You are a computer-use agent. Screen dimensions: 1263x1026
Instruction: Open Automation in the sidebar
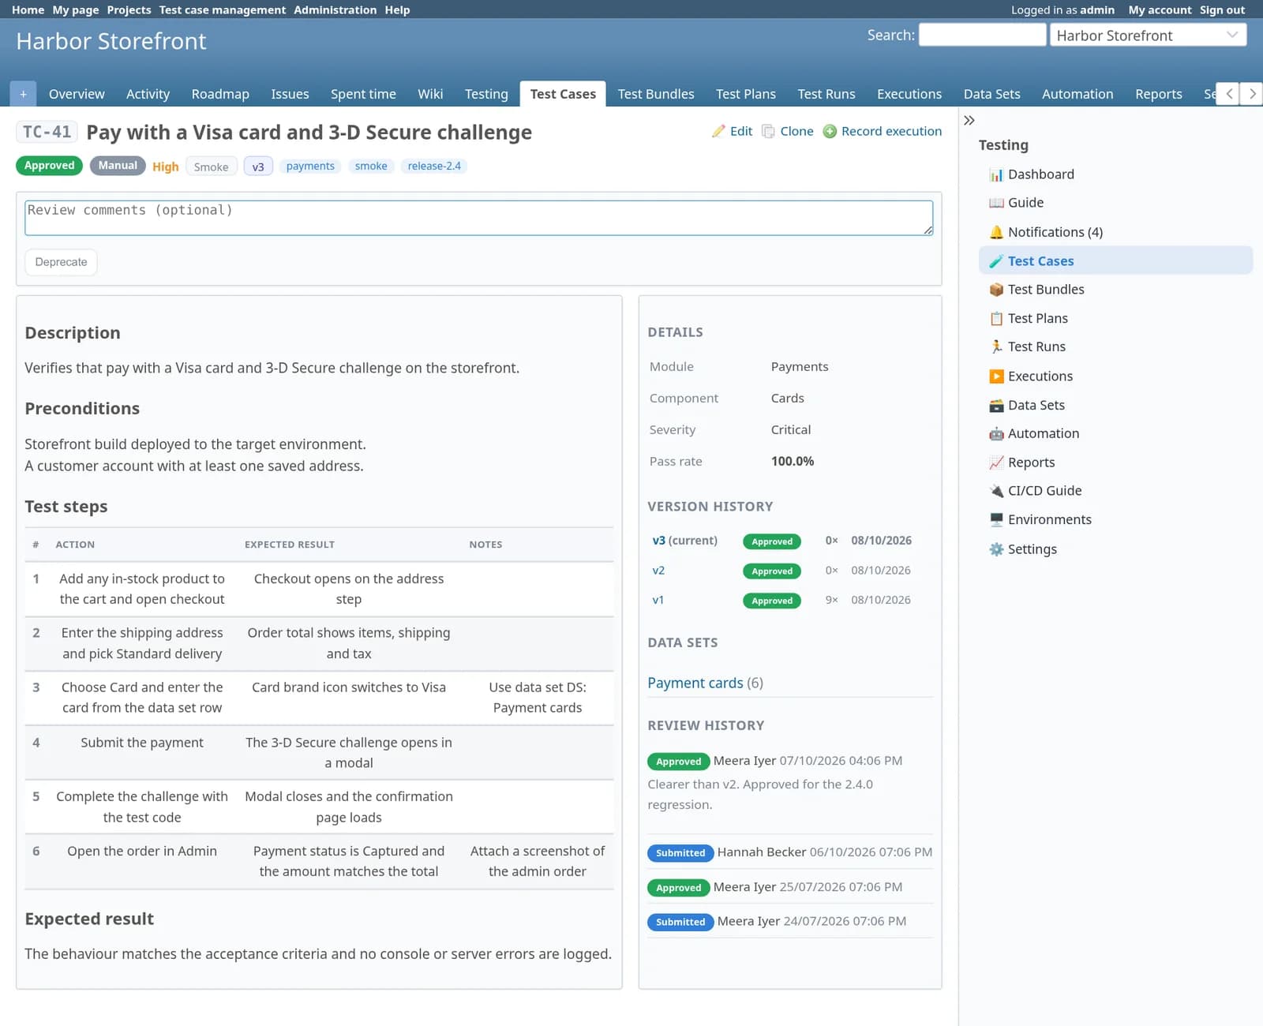[x=1043, y=433]
